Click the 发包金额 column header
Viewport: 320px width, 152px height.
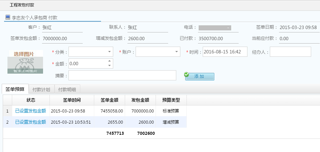click(140, 100)
